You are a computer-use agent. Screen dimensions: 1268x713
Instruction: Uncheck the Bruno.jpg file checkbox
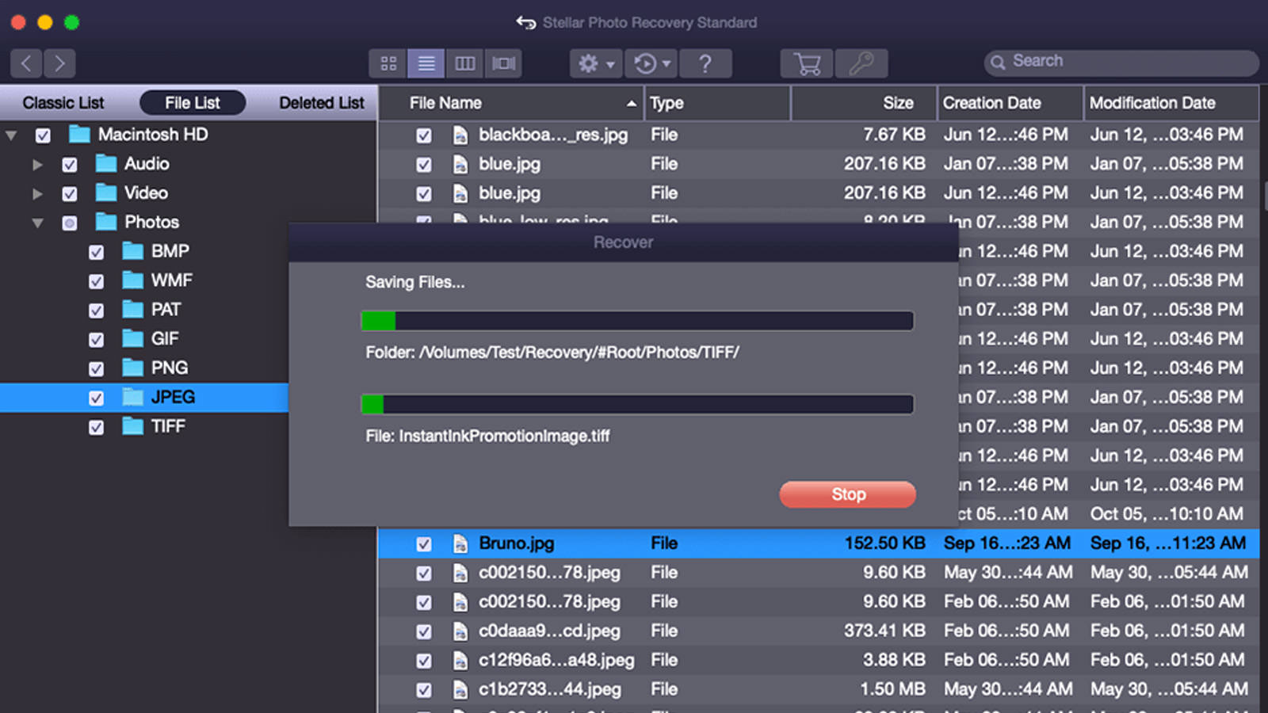coord(424,544)
